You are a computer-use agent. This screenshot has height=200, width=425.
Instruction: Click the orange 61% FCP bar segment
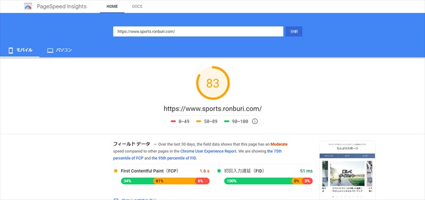coord(174,181)
